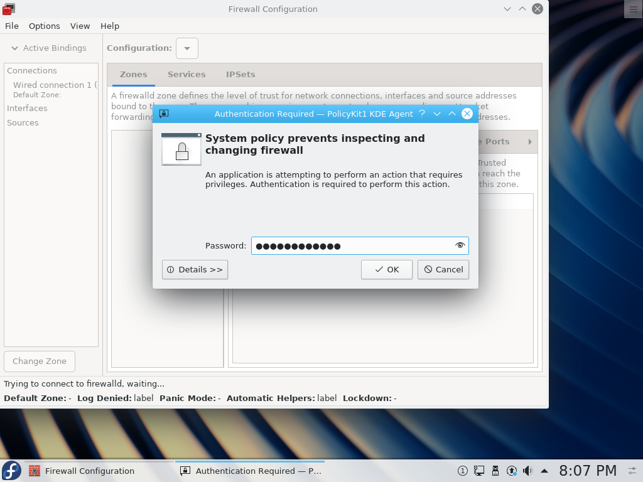Viewport: 643px width, 482px height.
Task: Click the 'Trying to connect to firewalld' status text
Action: coord(84,383)
